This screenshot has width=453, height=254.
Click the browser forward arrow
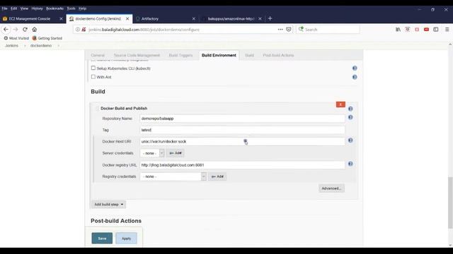16,30
